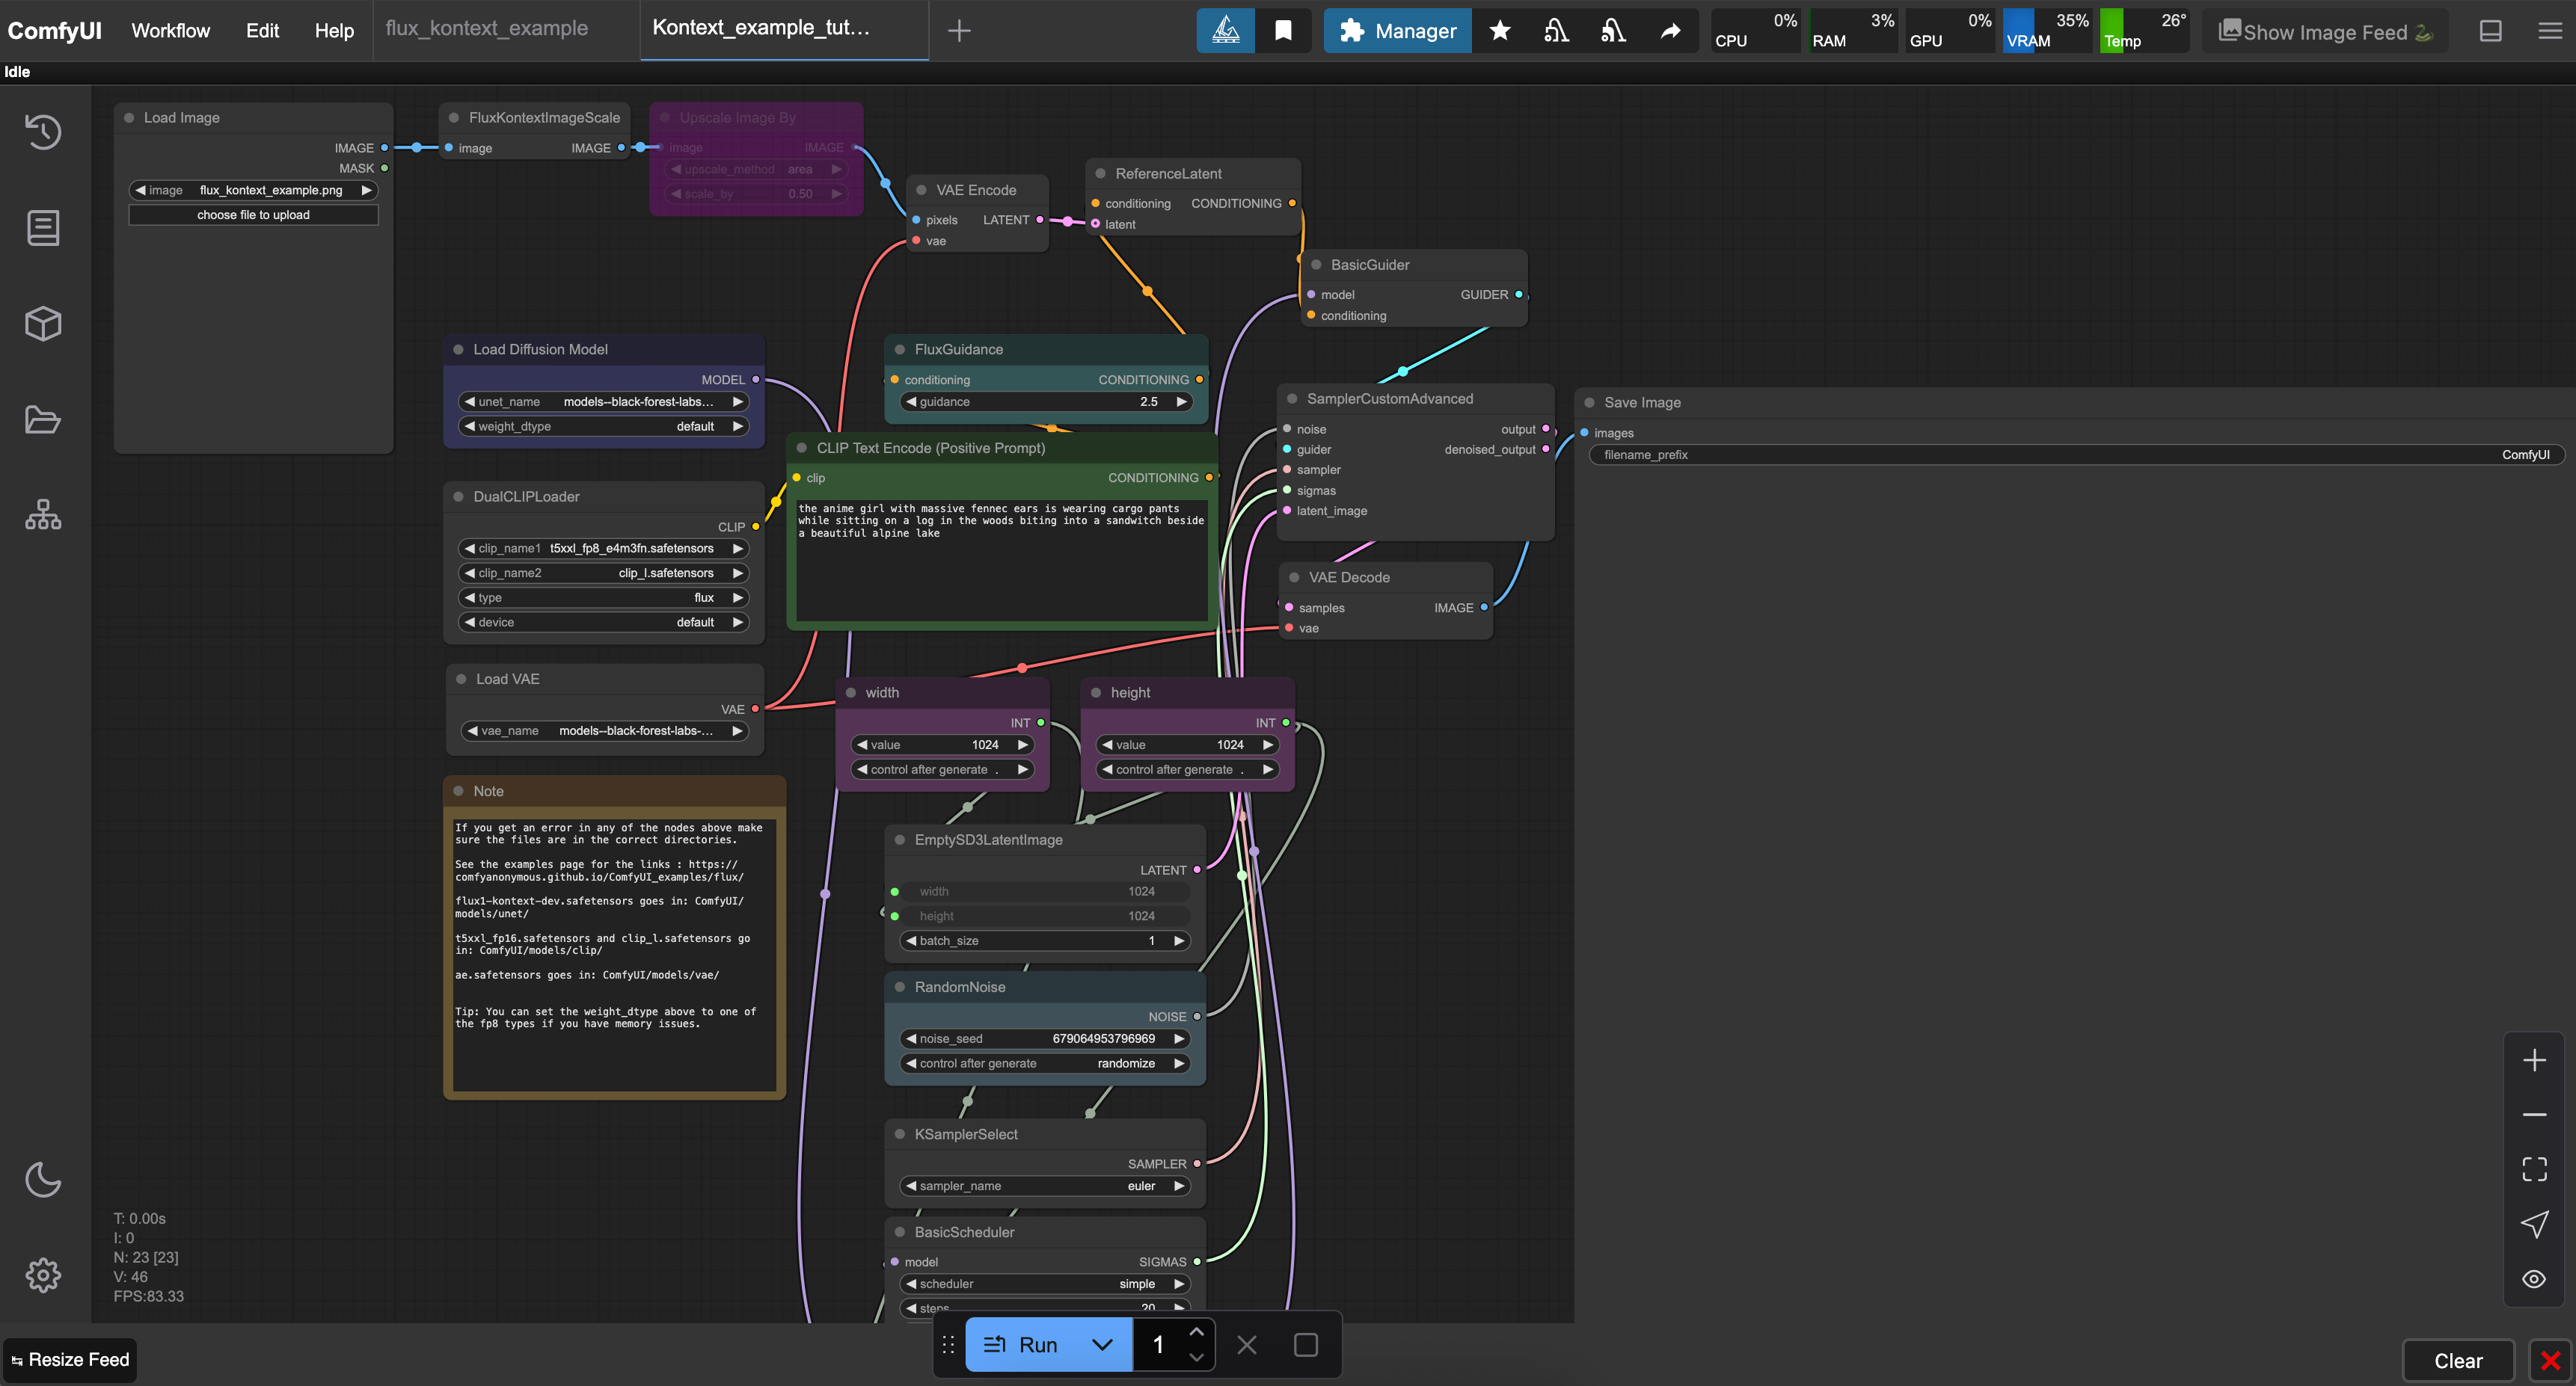Grab the dotted drag handle left of Run
2576x1386 pixels.
point(948,1345)
